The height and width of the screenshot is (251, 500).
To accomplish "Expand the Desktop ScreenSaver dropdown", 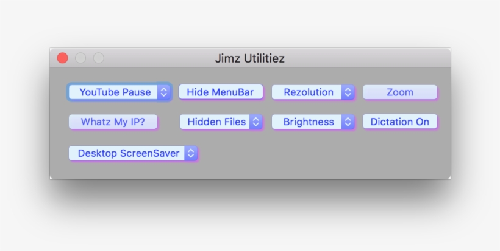I will click(x=129, y=154).
